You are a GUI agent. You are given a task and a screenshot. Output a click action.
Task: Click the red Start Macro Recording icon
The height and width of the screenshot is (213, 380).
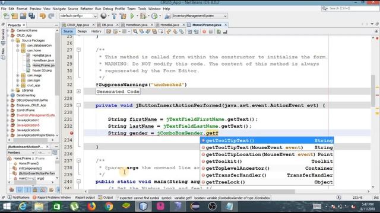(204, 31)
